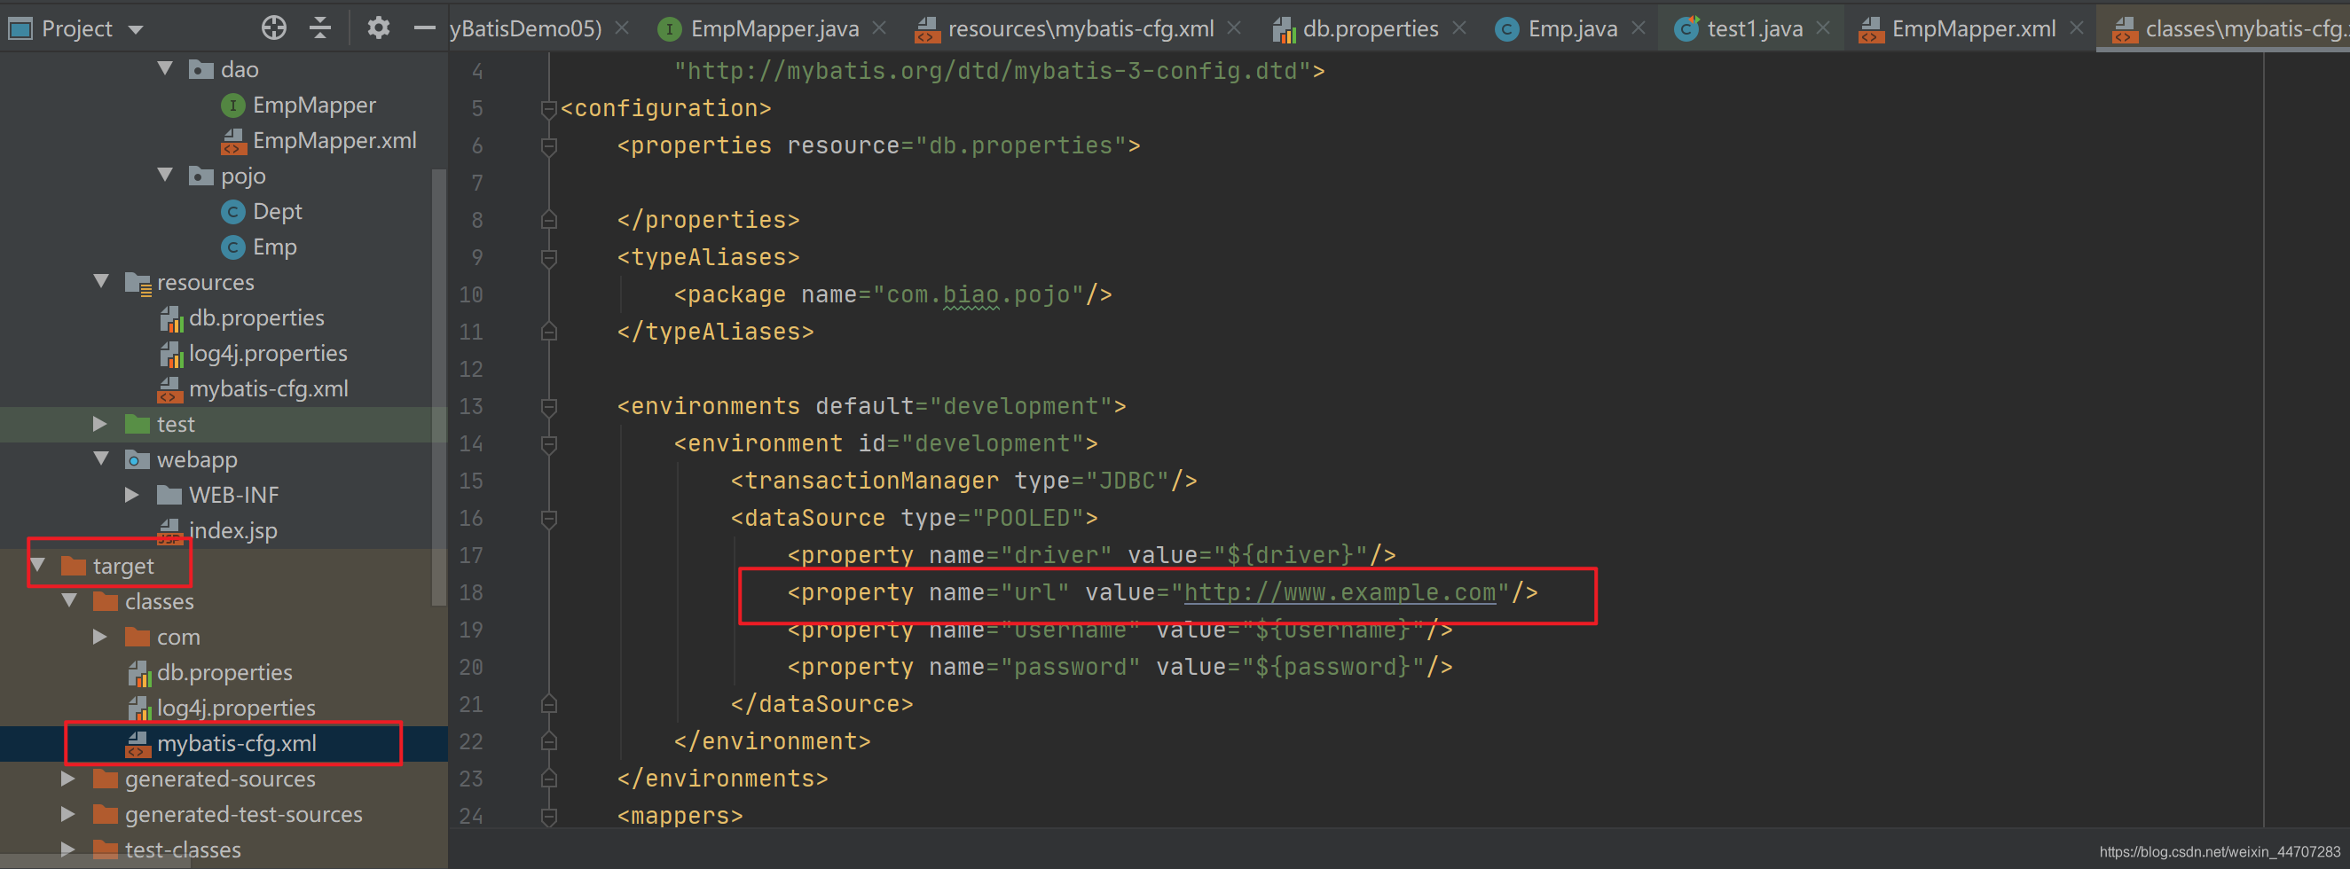The height and width of the screenshot is (869, 2350).
Task: Click the locate/scroll-from-source target icon
Action: [x=274, y=28]
